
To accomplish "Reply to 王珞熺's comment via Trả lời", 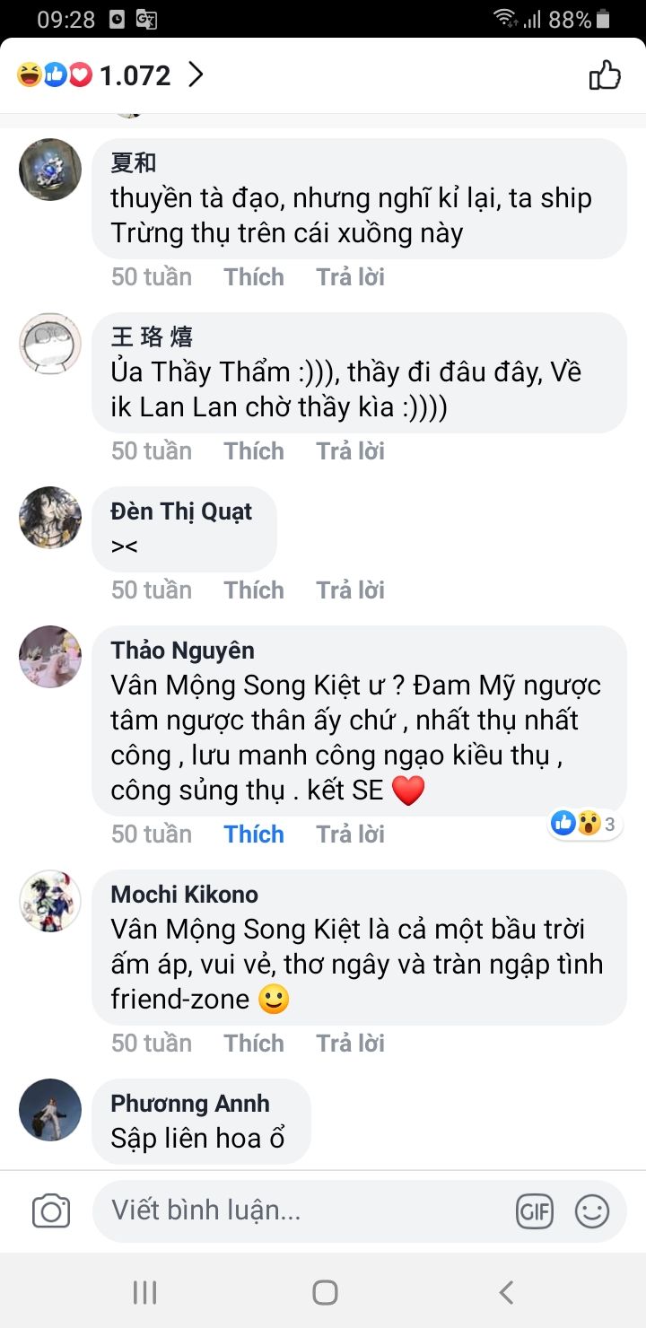I will click(350, 451).
